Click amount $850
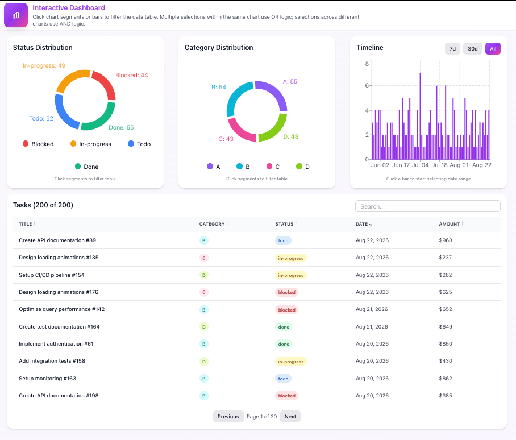Image resolution: width=516 pixels, height=440 pixels. coord(445,343)
